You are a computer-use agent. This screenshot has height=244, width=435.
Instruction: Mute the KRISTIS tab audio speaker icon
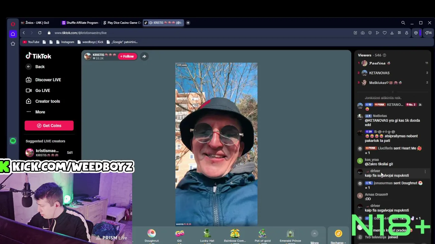(151, 23)
